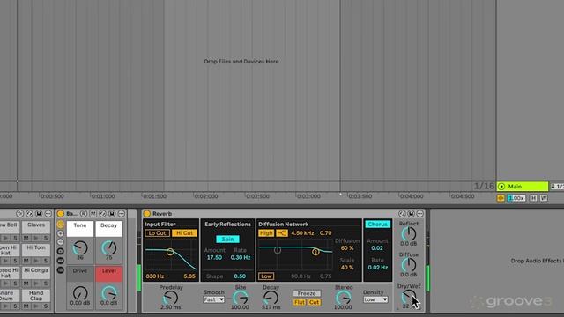Toggle the Chorus section off
Image resolution: width=564 pixels, height=317 pixels.
coord(378,224)
